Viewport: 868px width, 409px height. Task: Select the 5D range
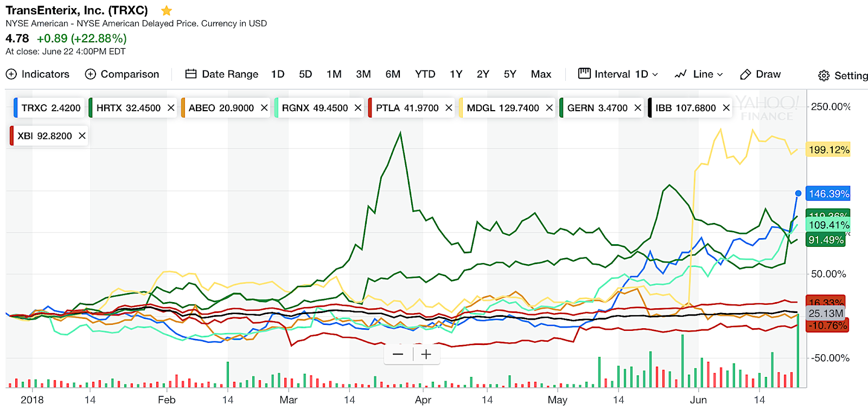tap(305, 74)
